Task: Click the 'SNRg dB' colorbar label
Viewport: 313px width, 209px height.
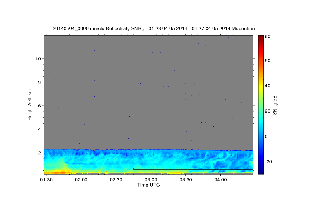Action: (275, 105)
